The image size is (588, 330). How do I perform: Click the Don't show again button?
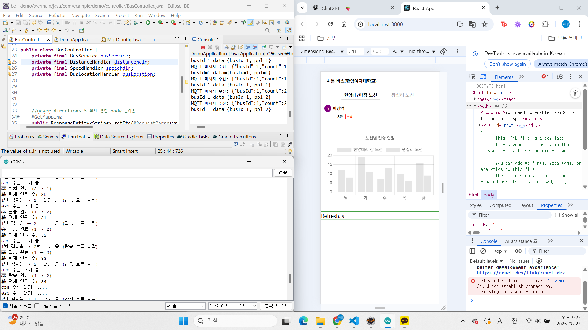(507, 64)
